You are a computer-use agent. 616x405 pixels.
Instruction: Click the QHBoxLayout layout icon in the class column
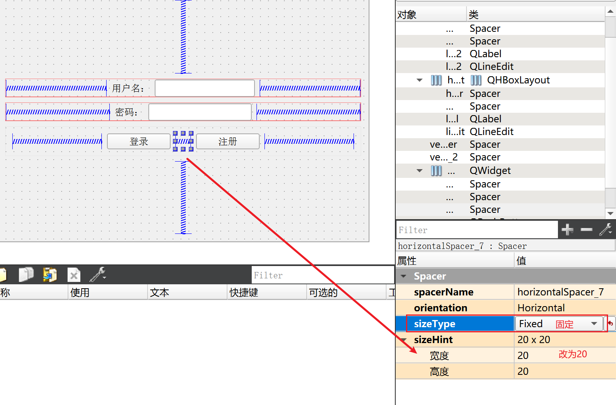click(x=476, y=80)
